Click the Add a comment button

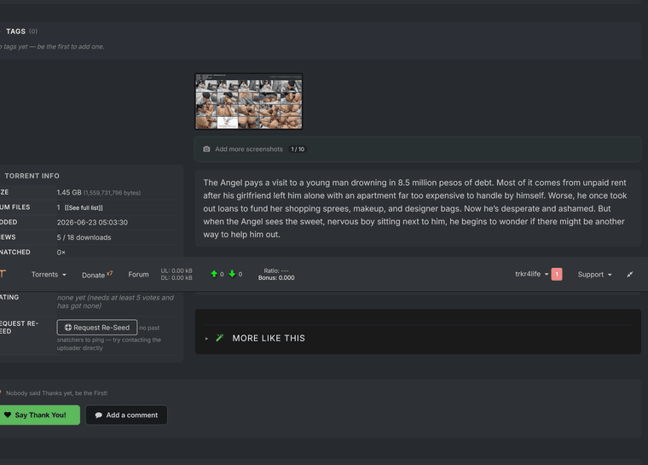coord(126,415)
